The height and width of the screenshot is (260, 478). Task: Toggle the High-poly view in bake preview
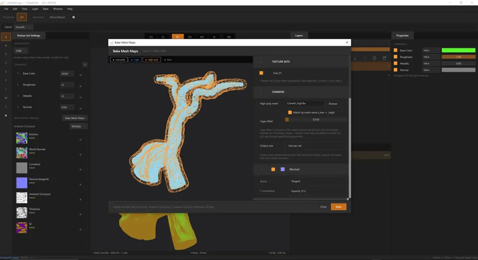(x=152, y=60)
